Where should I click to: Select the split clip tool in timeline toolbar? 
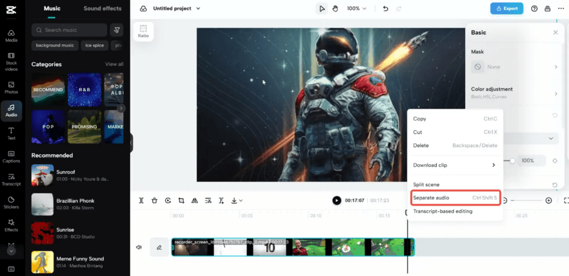[141, 201]
